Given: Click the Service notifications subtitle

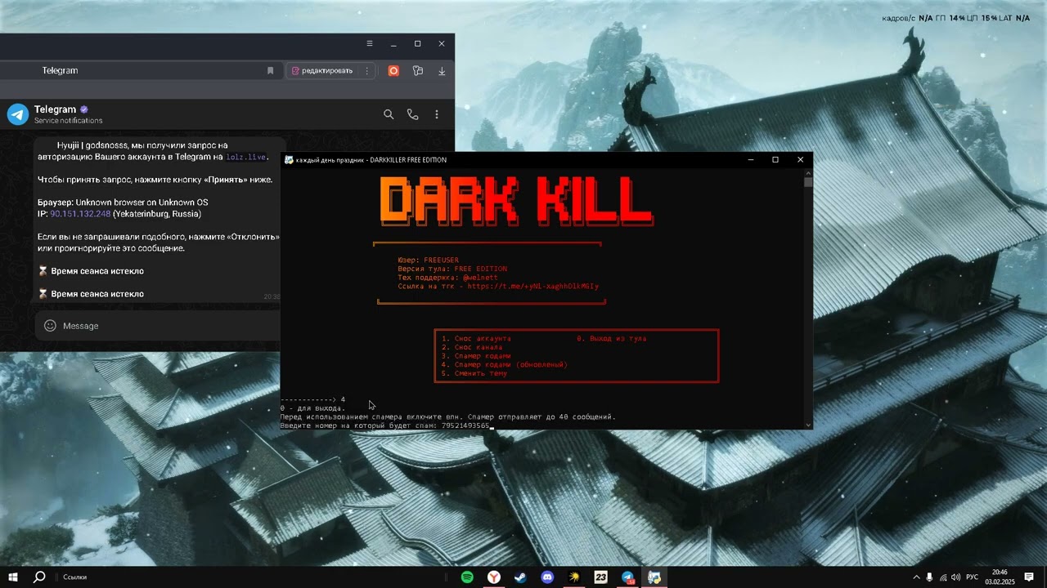Looking at the screenshot, I should pos(68,121).
